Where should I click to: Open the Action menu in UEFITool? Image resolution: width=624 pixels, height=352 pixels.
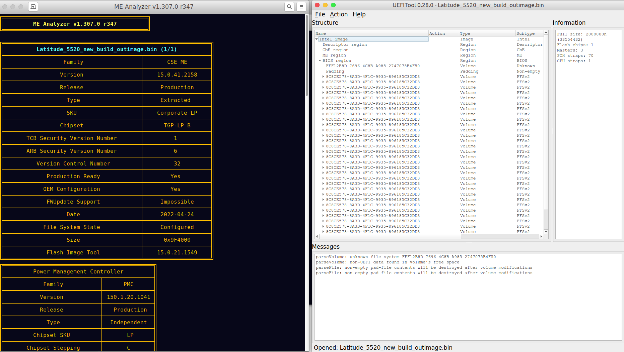[339, 14]
